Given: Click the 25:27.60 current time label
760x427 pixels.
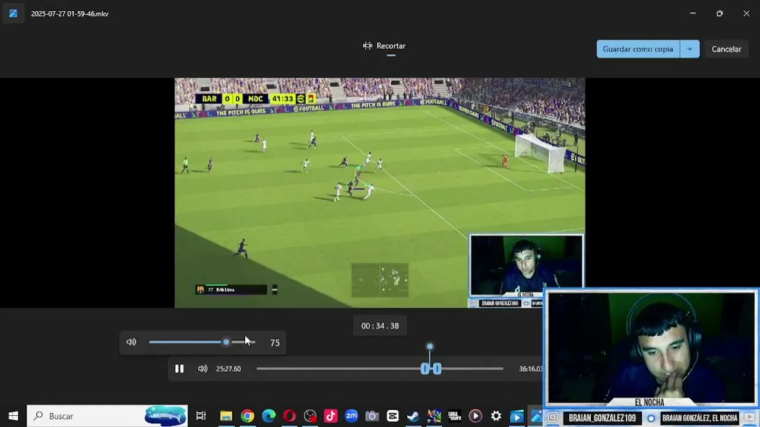Looking at the screenshot, I should [x=229, y=369].
